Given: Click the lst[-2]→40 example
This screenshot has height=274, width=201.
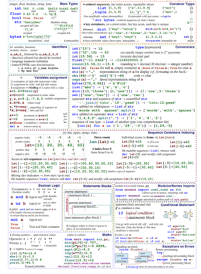Looking at the screenshot, I should [180, 146].
